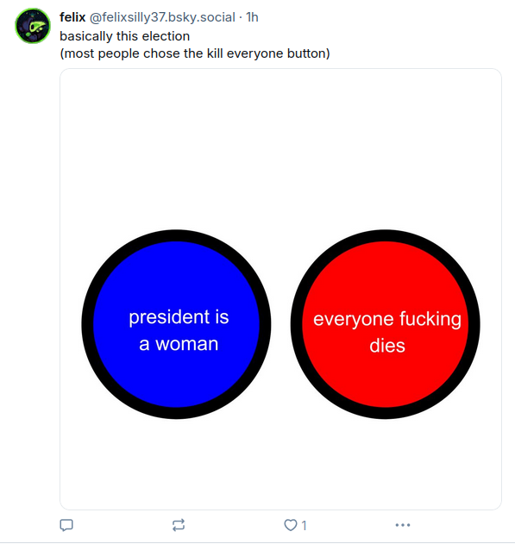The height and width of the screenshot is (544, 515).
Task: Click the 'a woman' text in blue circle
Action: pyautogui.click(x=179, y=344)
